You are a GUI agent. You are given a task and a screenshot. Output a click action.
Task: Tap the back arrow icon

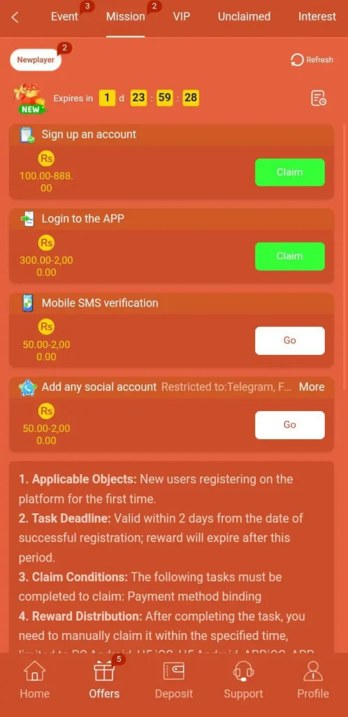pyautogui.click(x=15, y=18)
